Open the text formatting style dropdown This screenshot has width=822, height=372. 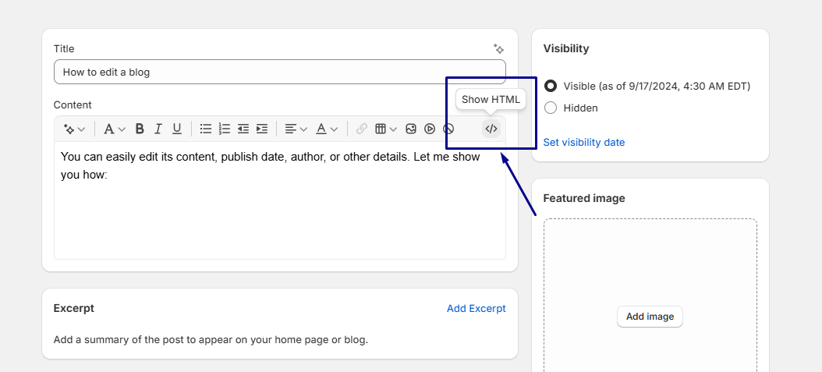[115, 129]
